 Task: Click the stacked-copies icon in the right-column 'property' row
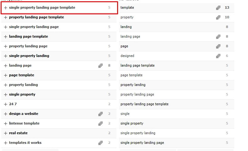[x=218, y=17]
